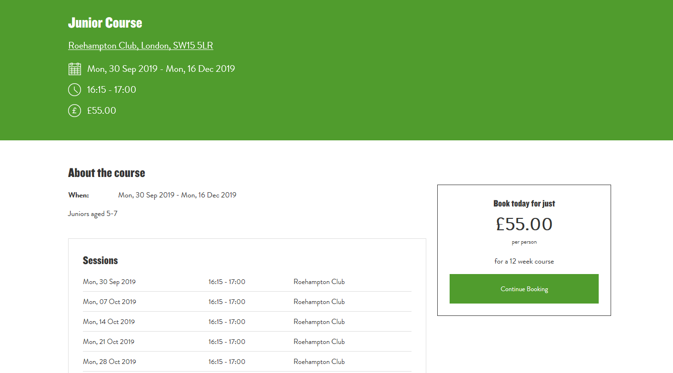Click the Sessions heading
Viewport: 673px width, 373px height.
(100, 260)
